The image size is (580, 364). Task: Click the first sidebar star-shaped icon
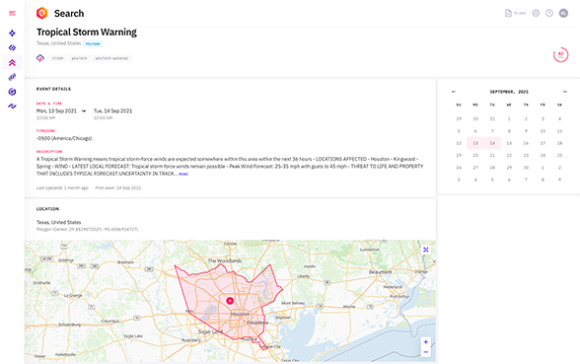12,34
